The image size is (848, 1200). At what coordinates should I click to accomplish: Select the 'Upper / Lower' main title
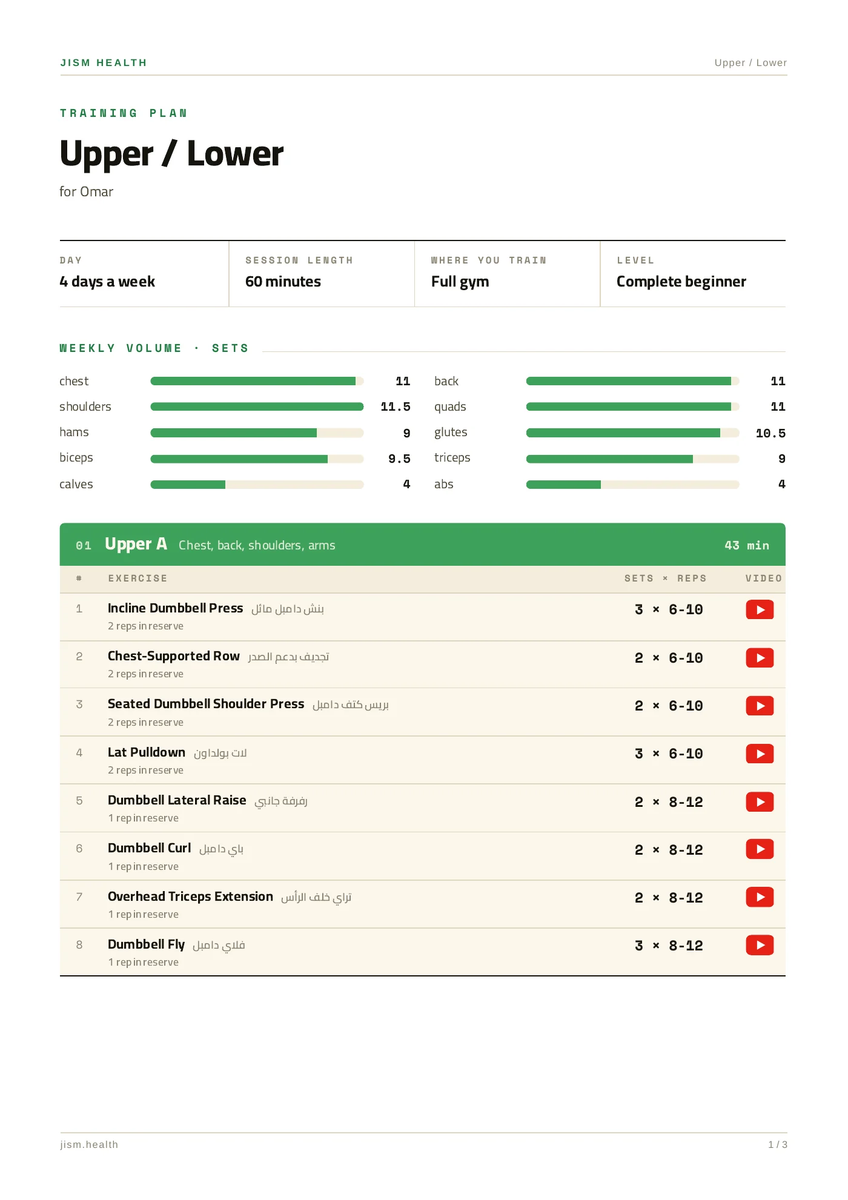click(171, 154)
